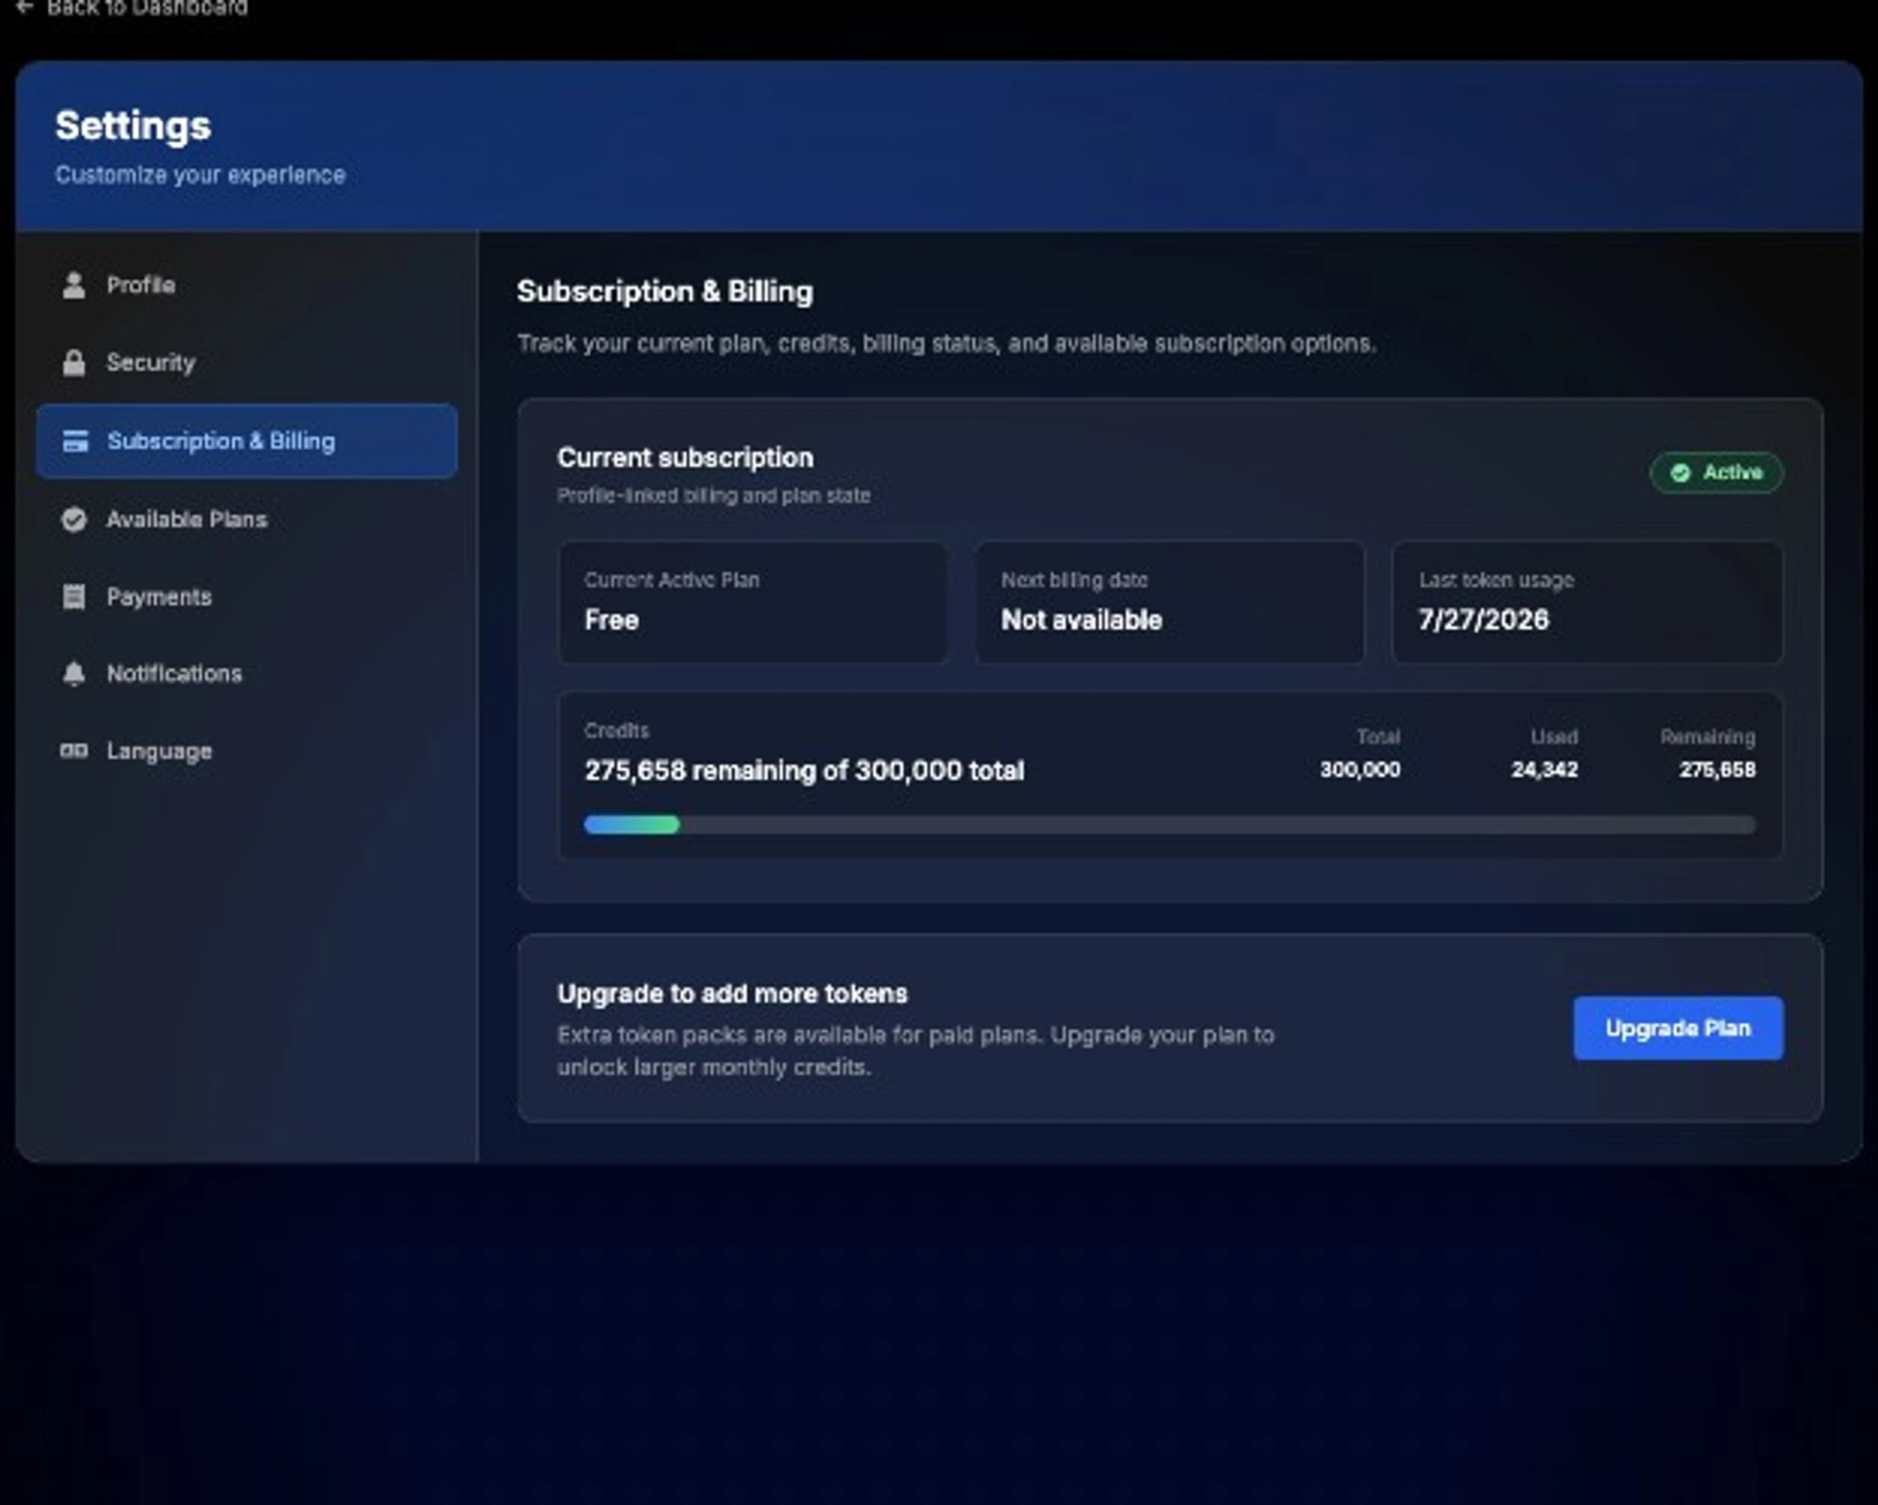The height and width of the screenshot is (1505, 1878).
Task: Click 'Upgrade to add more tokens' heading
Action: tap(732, 994)
